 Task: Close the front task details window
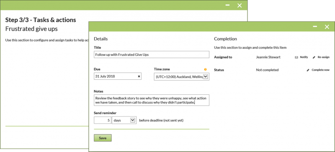pos(327,27)
